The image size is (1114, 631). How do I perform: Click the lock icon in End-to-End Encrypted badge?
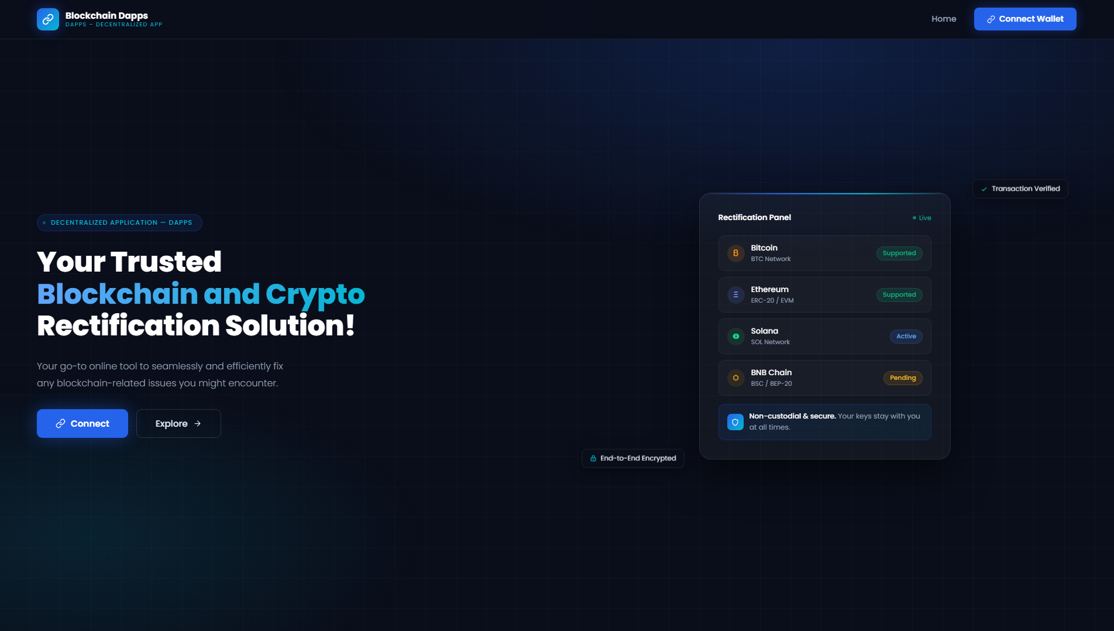pyautogui.click(x=593, y=458)
